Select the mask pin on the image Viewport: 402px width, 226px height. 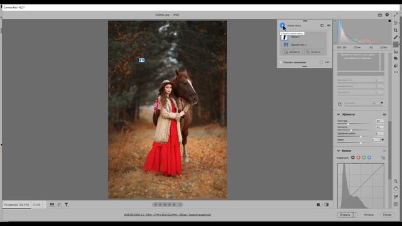141,60
